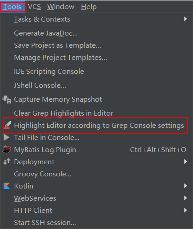Click the Kotlin logo icon
193x229 pixels.
[7, 186]
